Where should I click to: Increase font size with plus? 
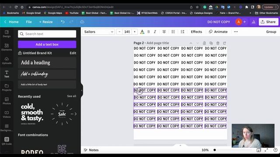135,32
